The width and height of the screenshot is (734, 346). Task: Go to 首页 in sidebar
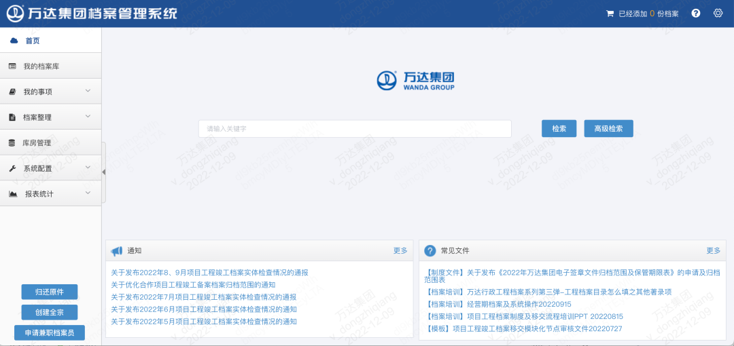33,41
